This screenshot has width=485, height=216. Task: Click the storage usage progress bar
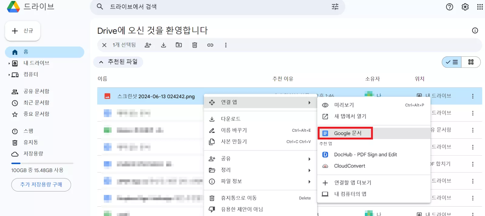[x=42, y=163]
